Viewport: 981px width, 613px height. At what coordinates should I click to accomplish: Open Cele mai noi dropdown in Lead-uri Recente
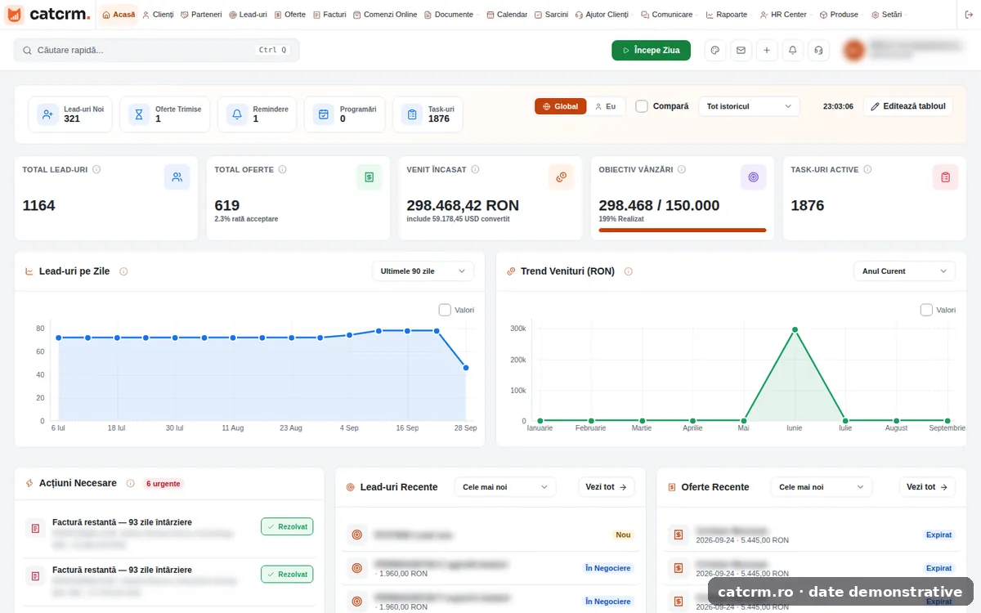pyautogui.click(x=504, y=487)
